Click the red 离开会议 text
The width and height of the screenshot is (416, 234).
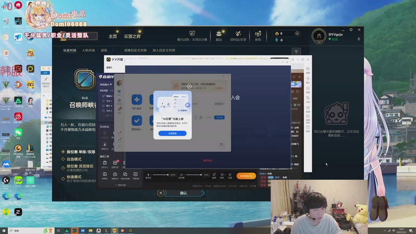click(x=208, y=161)
